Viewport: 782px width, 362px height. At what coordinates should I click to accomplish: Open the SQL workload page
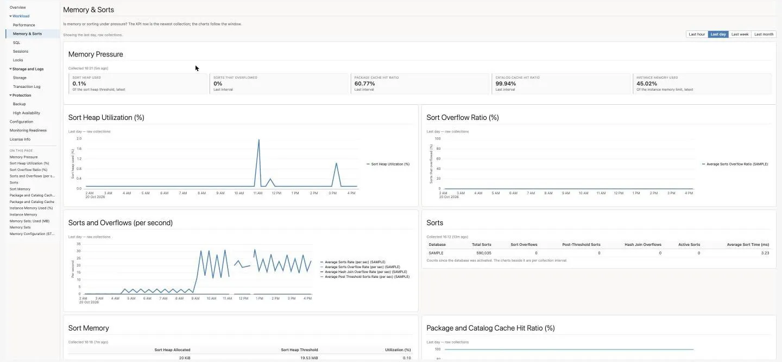click(16, 42)
